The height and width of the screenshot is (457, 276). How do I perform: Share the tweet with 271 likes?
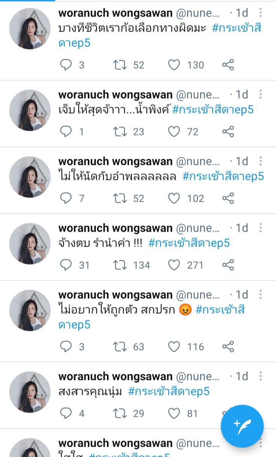pyautogui.click(x=228, y=265)
